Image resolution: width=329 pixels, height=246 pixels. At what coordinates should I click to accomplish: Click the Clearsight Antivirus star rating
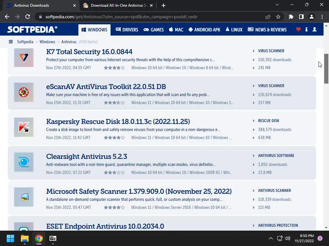(x=114, y=173)
